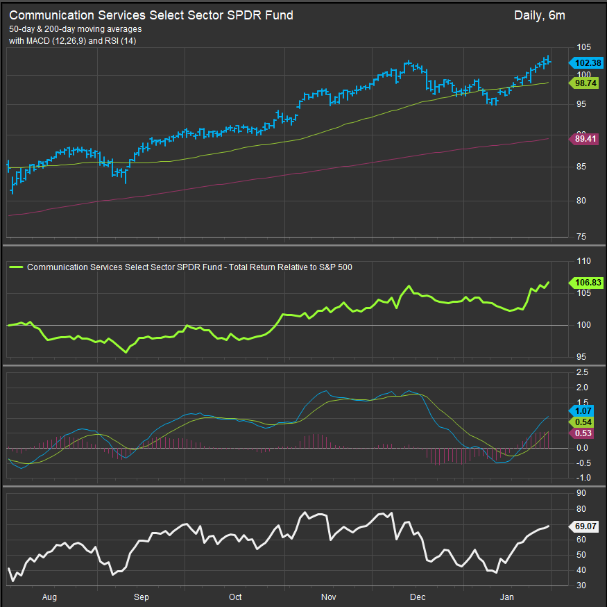
Task: Click the 1.07 MACD line value tag
Action: (581, 411)
